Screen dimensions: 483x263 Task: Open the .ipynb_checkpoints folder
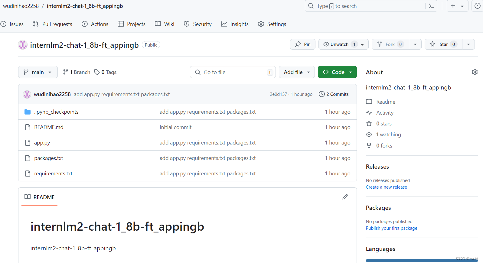[56, 112]
